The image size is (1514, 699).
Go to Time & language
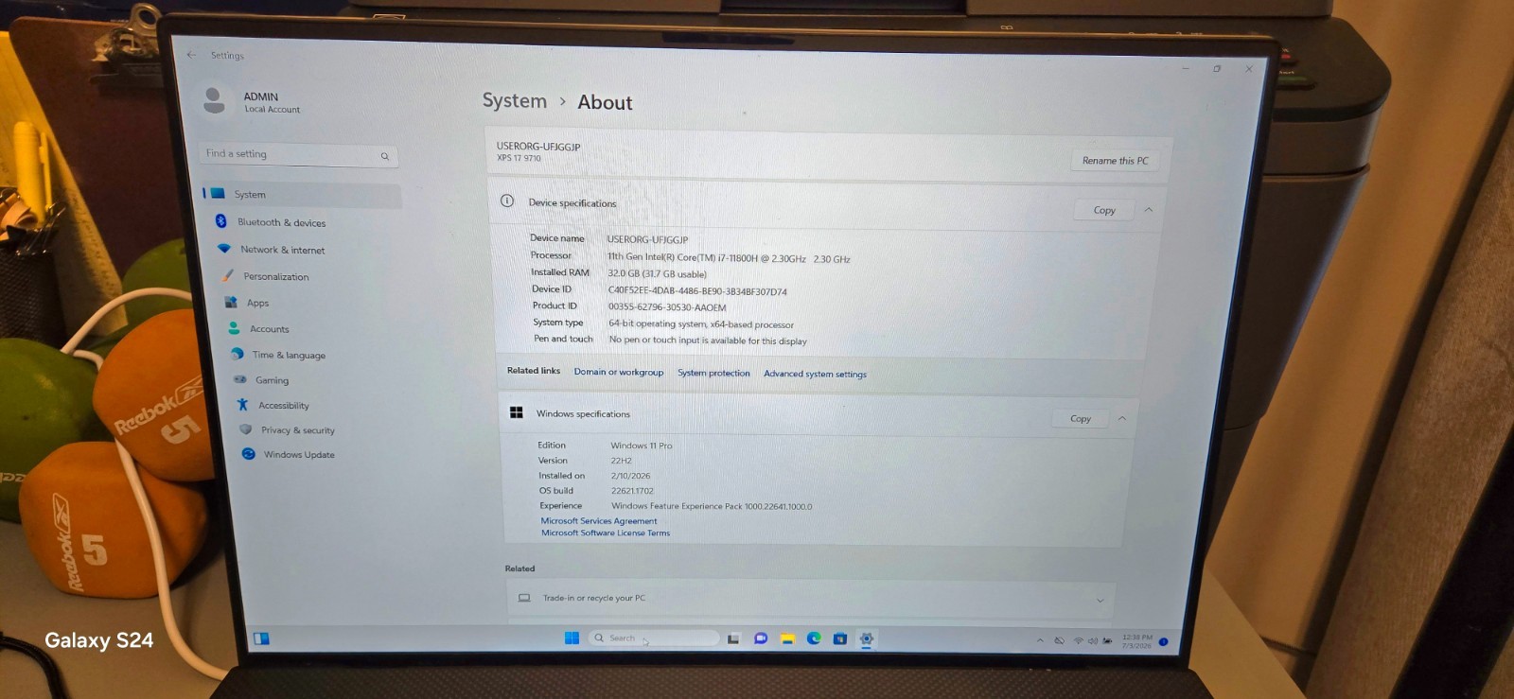pos(289,355)
